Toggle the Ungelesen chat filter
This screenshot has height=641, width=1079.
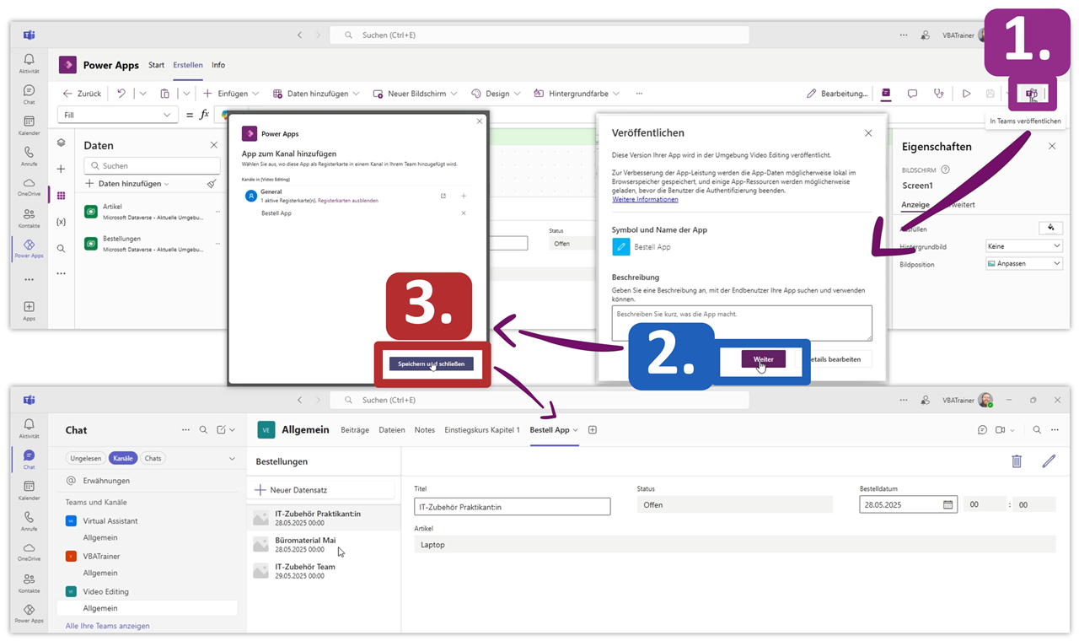pos(86,458)
